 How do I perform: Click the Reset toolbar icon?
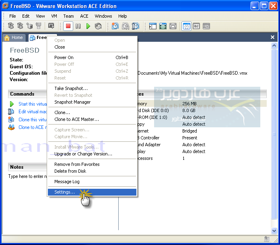click(x=98, y=26)
